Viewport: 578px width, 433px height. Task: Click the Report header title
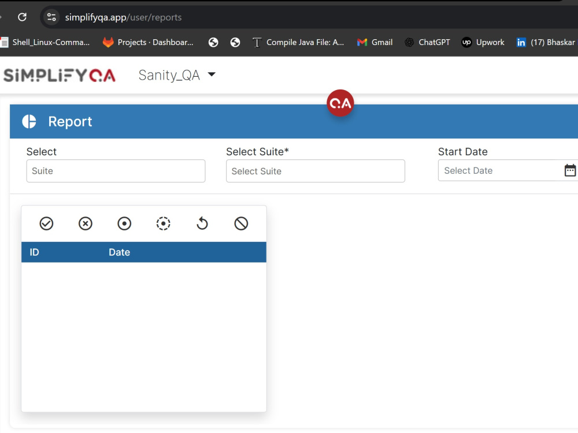coord(70,121)
